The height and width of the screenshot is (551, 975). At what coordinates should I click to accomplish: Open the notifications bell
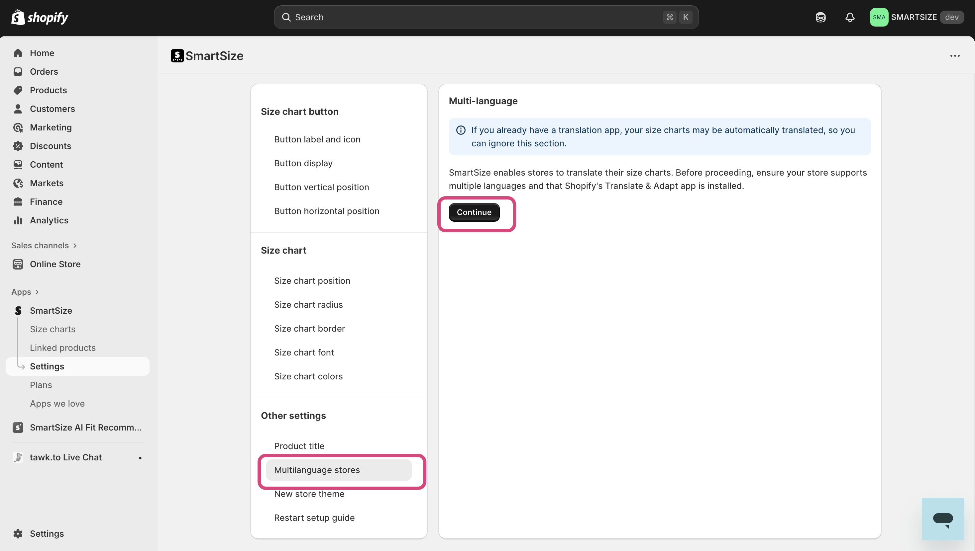click(x=850, y=17)
